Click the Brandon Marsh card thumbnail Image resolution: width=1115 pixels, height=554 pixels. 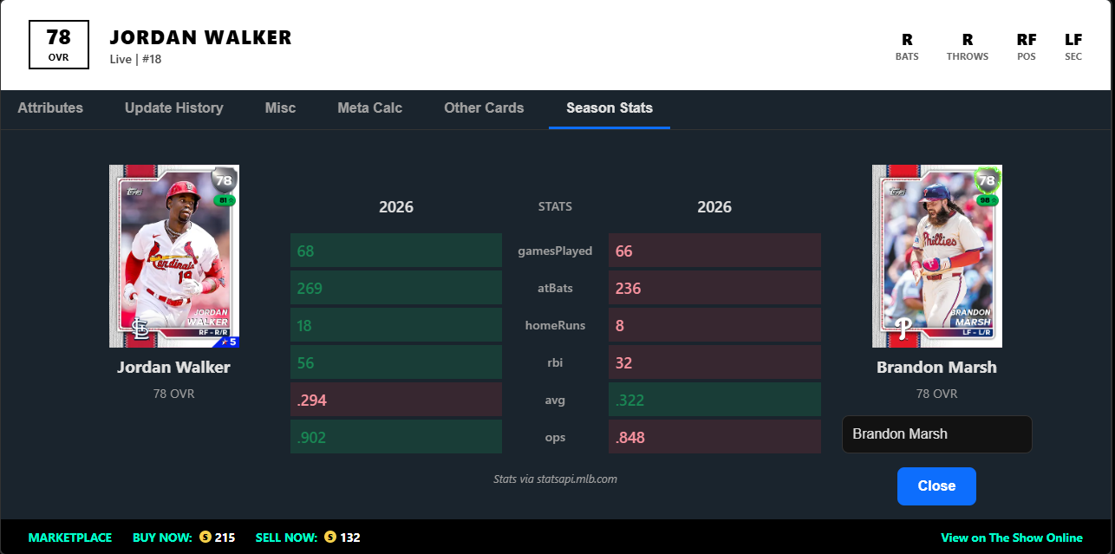(x=937, y=257)
